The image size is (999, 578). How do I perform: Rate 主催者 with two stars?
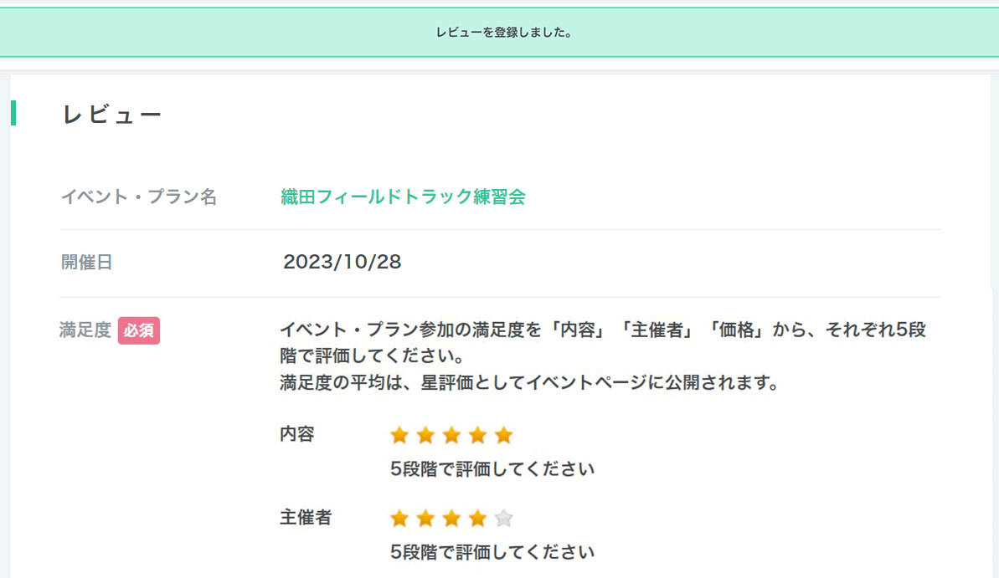click(x=425, y=519)
